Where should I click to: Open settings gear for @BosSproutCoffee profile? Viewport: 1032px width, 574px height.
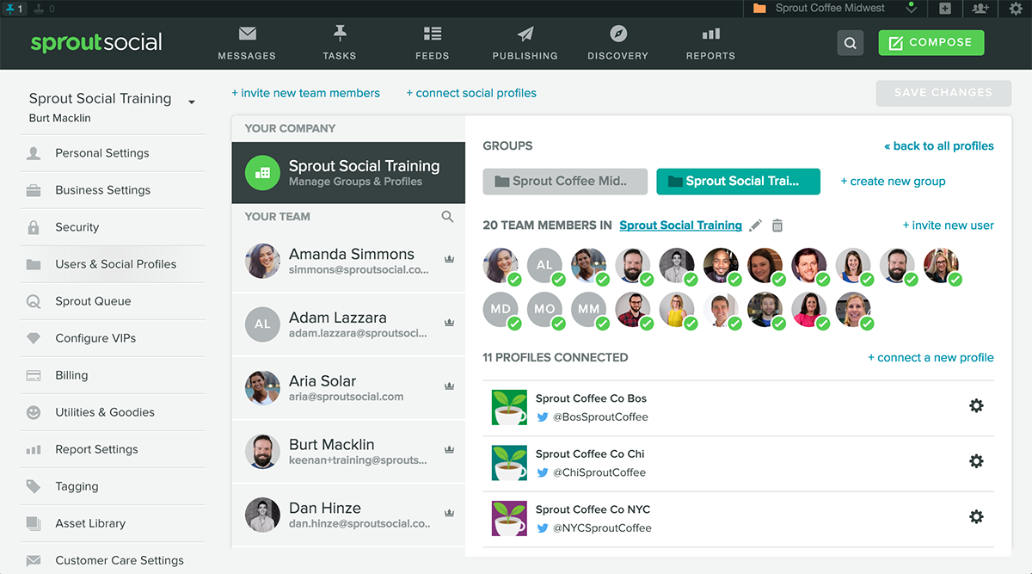pos(976,405)
